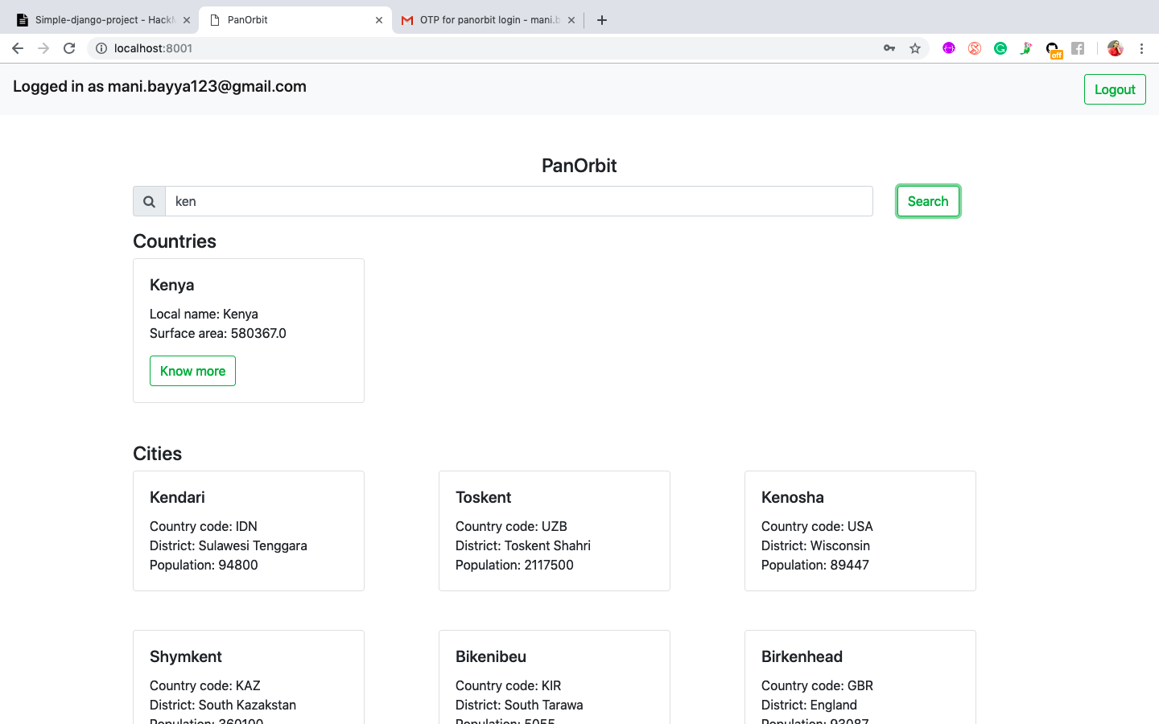Open the Grammarly extension icon

1000,48
